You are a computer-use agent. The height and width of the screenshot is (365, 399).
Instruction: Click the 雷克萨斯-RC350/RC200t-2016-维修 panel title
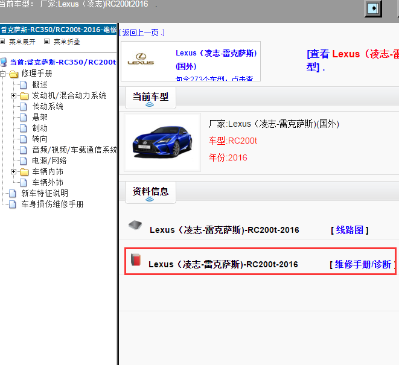tap(59, 30)
